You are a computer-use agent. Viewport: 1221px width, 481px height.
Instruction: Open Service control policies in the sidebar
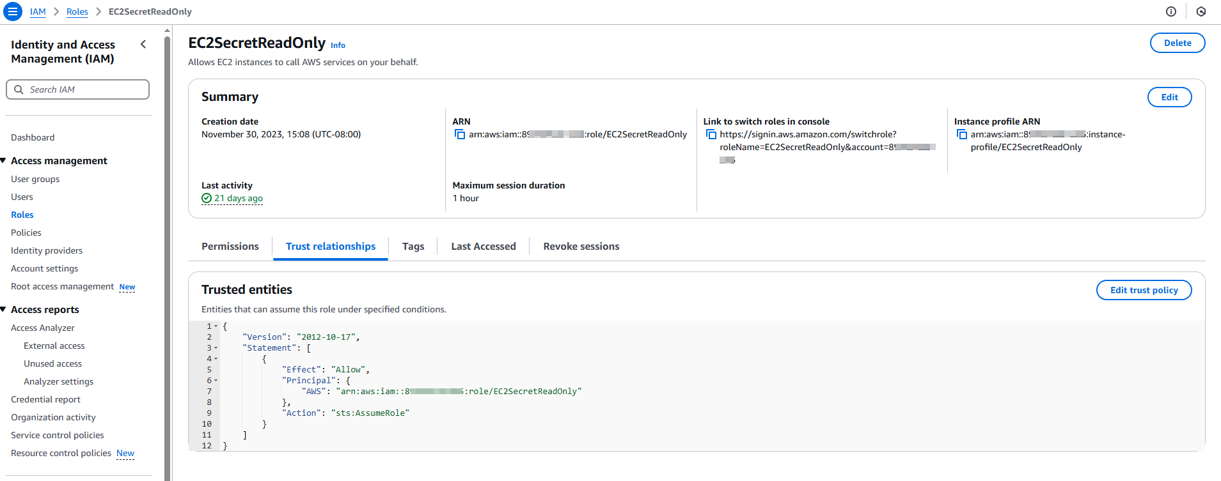(58, 435)
